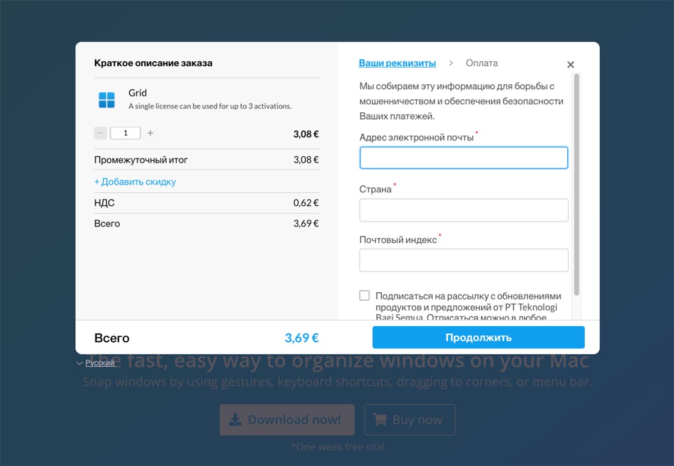The width and height of the screenshot is (674, 466).
Task: Click the cart icon on Buy now
Action: coord(380,420)
